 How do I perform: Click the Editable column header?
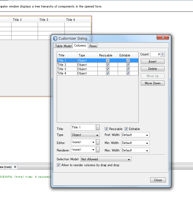pyautogui.click(x=128, y=55)
